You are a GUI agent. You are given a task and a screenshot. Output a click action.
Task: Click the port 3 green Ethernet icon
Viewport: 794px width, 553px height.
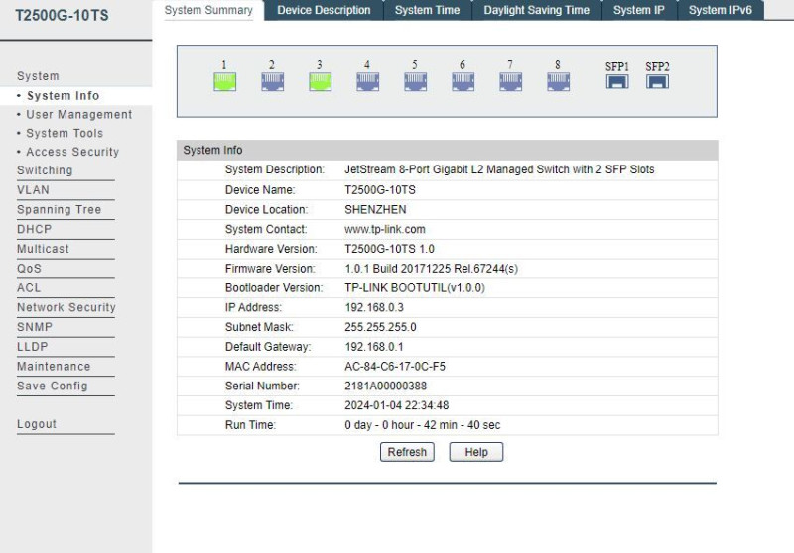pos(320,82)
